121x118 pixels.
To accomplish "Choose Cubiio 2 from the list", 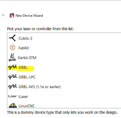I will [25, 38].
